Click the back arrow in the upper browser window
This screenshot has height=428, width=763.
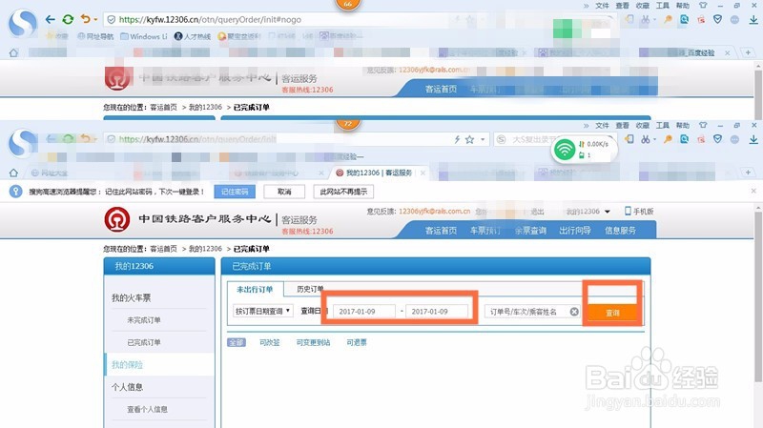[51, 19]
